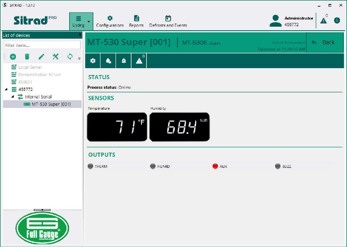This screenshot has height=247, width=347.
Task: Open the Listing menu
Action: (x=79, y=22)
